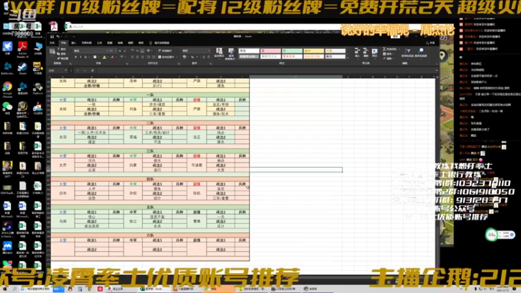Select the cell containing 吕布

click(63, 193)
